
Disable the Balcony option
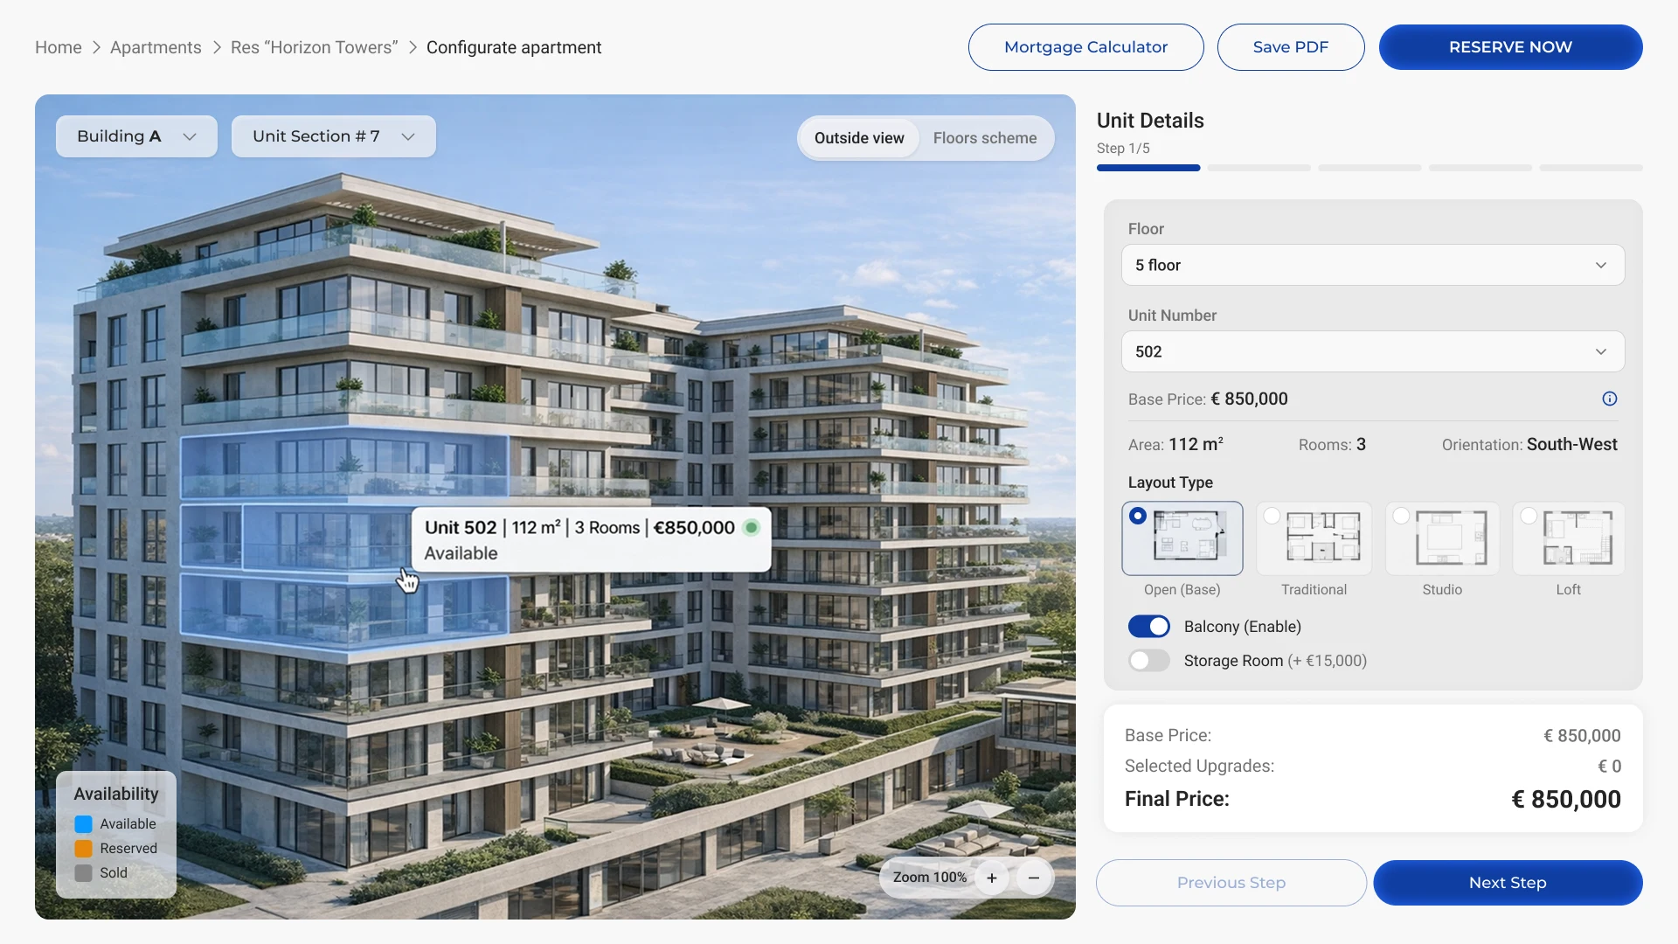1148,626
